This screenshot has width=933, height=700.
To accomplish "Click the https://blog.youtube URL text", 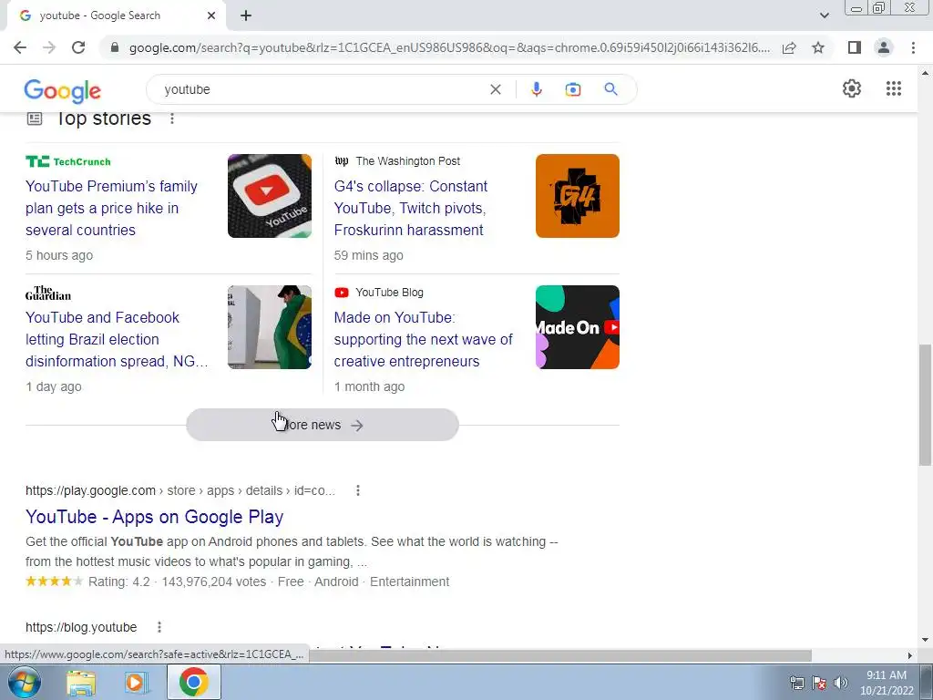I will (x=81, y=627).
